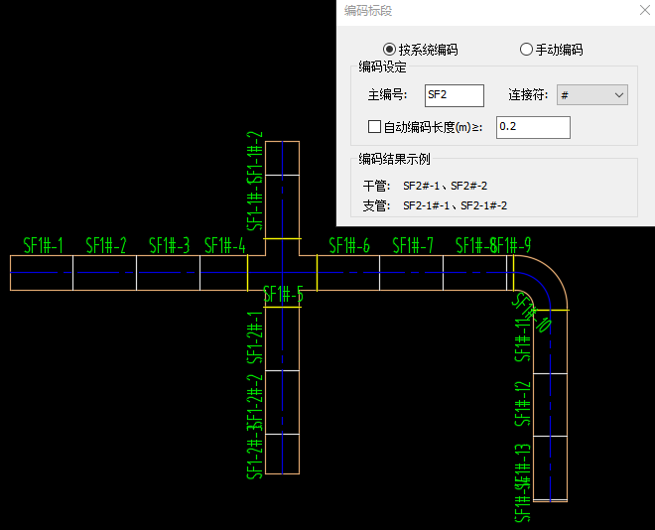Image resolution: width=655 pixels, height=530 pixels.
Task: Click the SF1#-6 duct segment
Action: coord(347,272)
